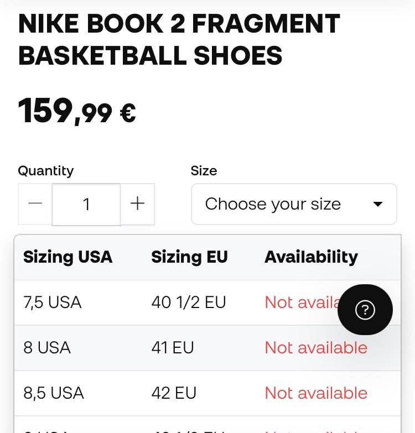Image resolution: width=415 pixels, height=433 pixels.
Task: Select the 8 USA size option
Action: click(x=47, y=348)
